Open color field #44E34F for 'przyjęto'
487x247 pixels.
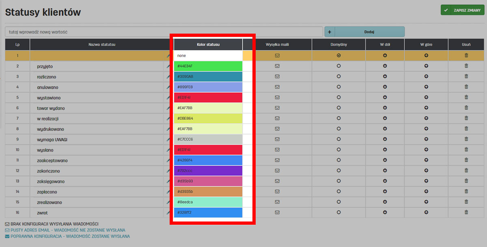click(x=208, y=66)
